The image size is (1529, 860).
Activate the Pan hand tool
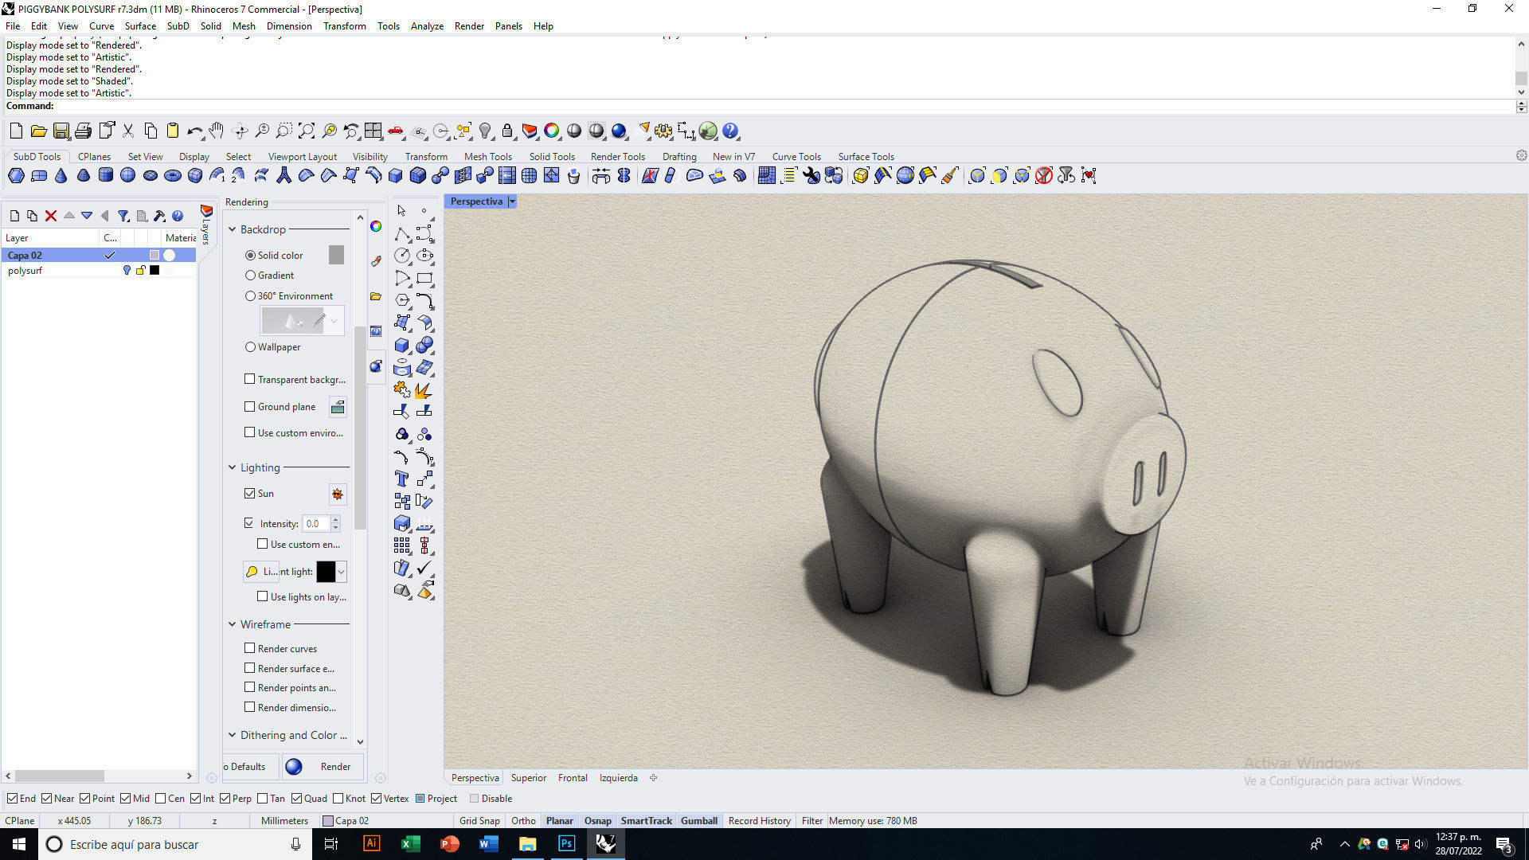(x=217, y=131)
